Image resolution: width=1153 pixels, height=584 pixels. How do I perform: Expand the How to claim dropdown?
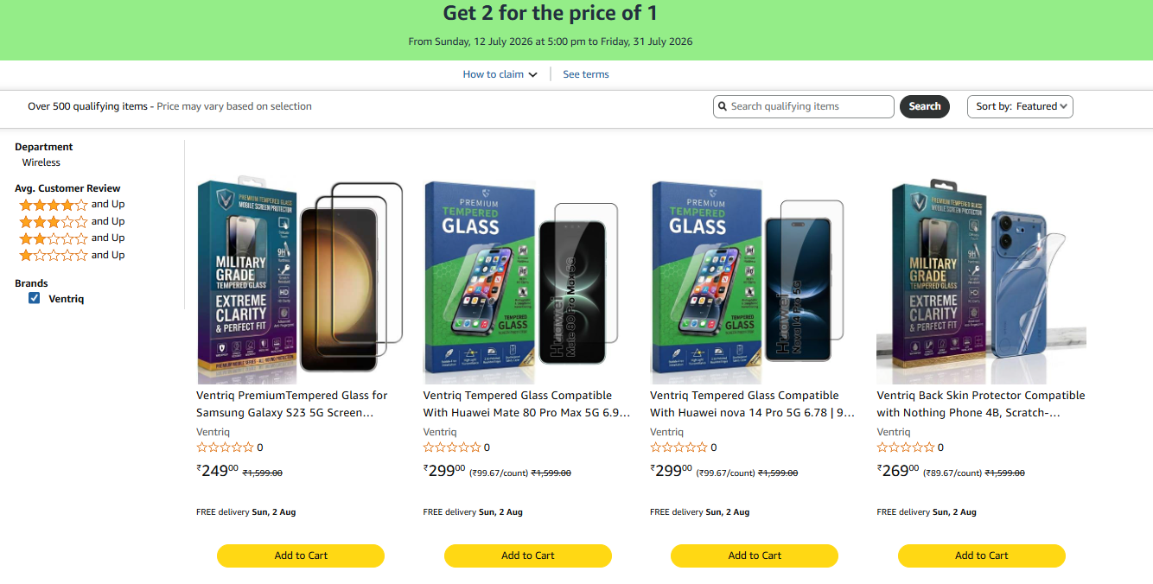pos(500,74)
